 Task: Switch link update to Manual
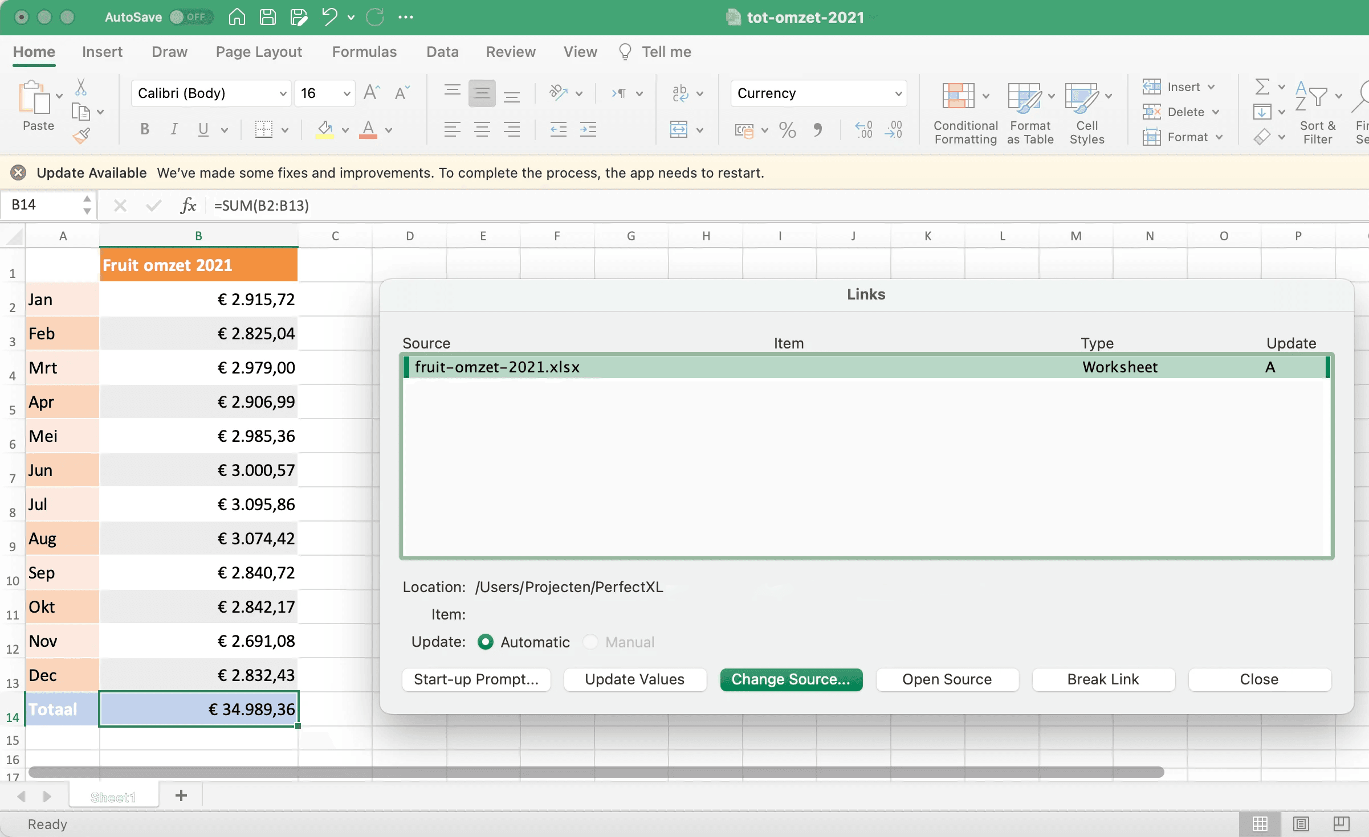(x=591, y=642)
